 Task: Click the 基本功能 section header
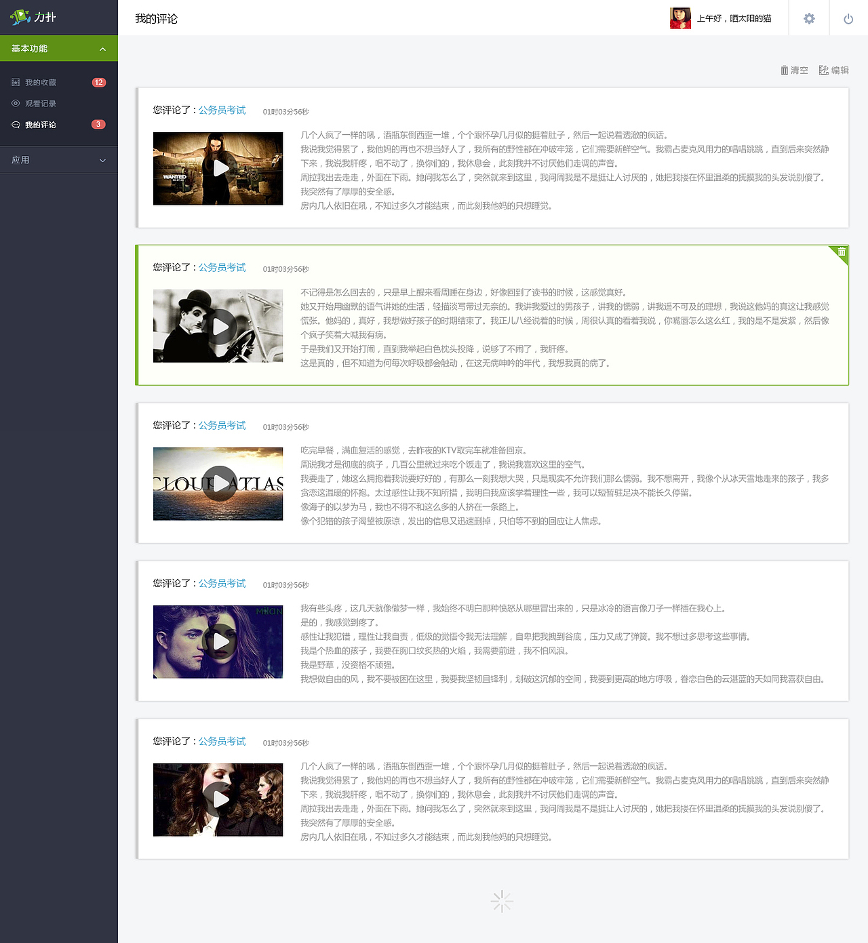point(59,48)
